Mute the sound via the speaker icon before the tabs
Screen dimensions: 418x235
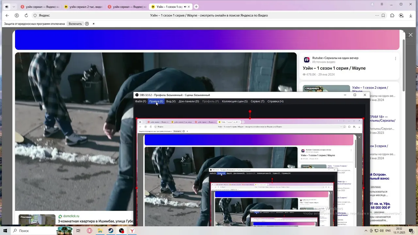7,7
